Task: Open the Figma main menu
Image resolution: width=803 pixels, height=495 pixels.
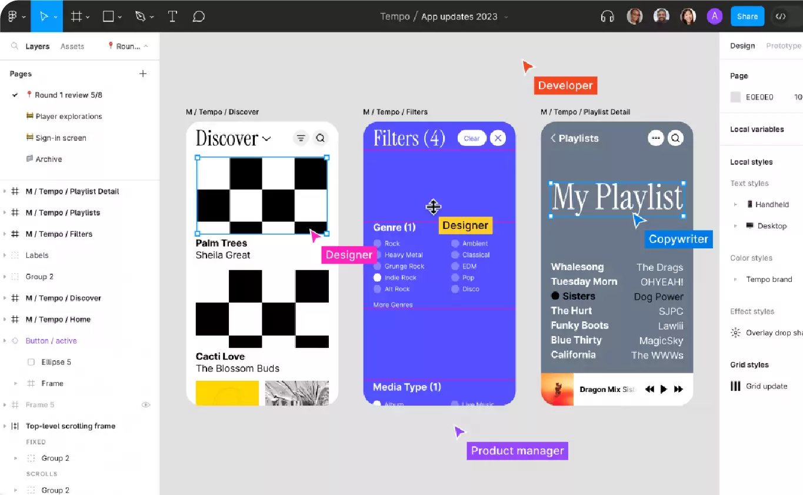Action: pyautogui.click(x=12, y=16)
